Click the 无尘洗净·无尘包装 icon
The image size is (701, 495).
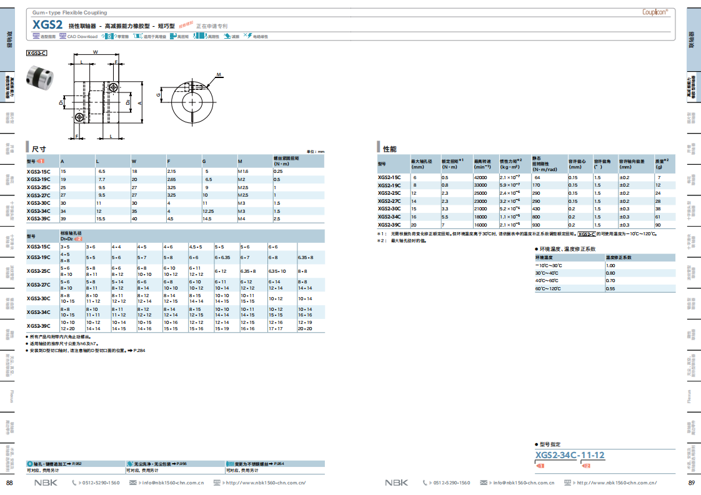click(130, 464)
